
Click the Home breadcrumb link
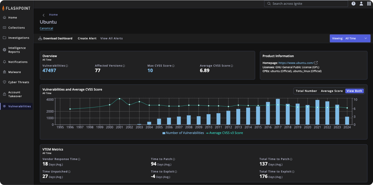53,15
